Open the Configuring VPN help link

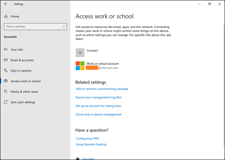point(87,138)
